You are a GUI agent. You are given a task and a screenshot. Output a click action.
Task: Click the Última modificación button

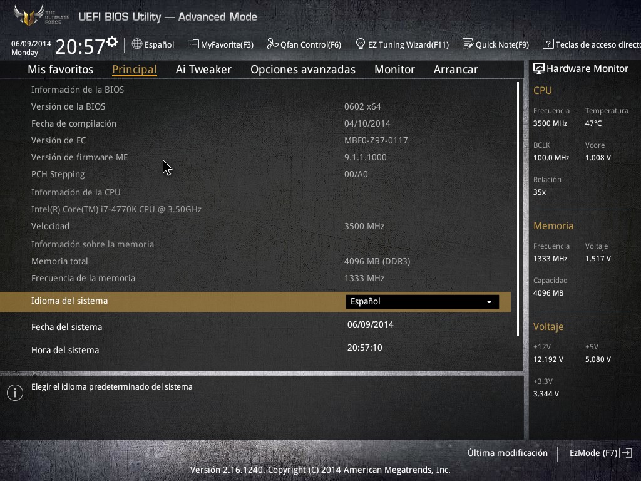508,453
